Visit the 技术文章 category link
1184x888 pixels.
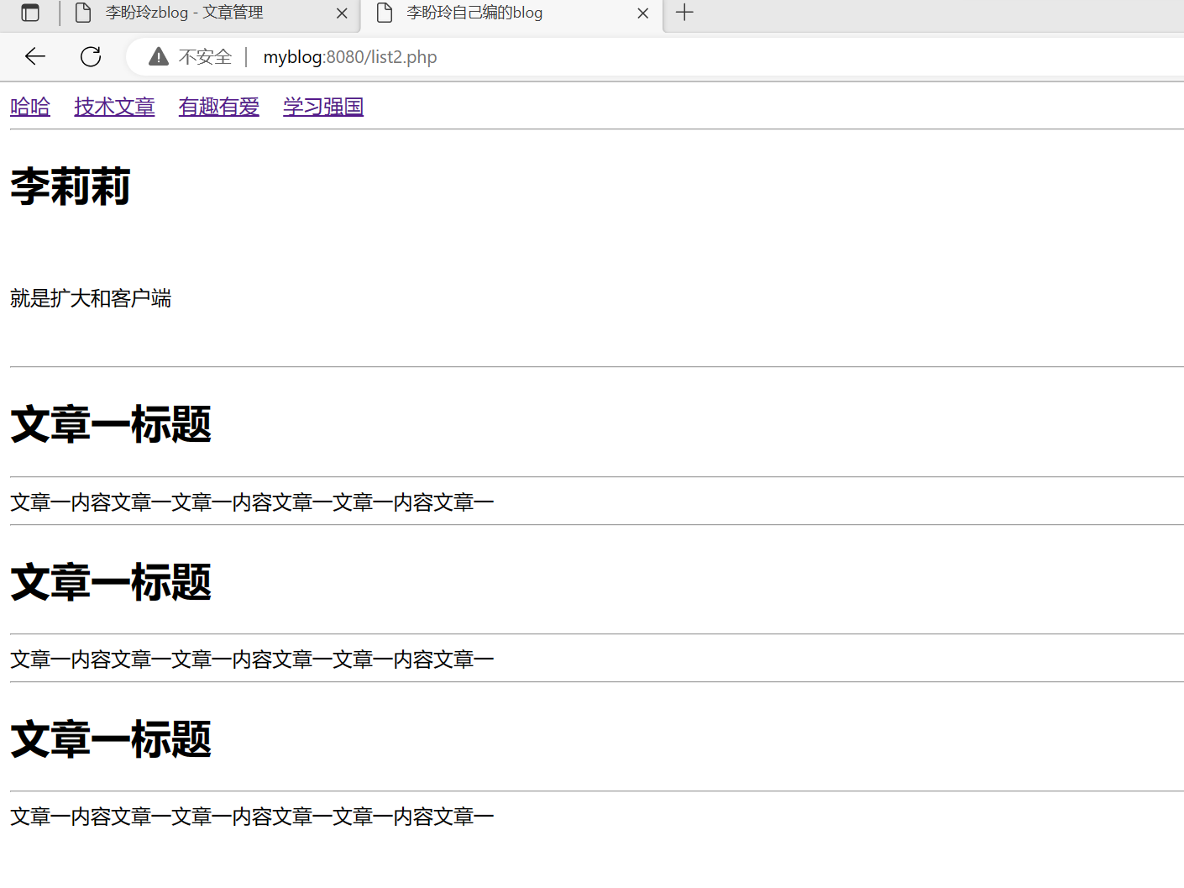(x=114, y=107)
